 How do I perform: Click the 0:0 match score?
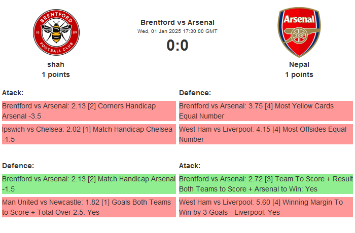[177, 46]
